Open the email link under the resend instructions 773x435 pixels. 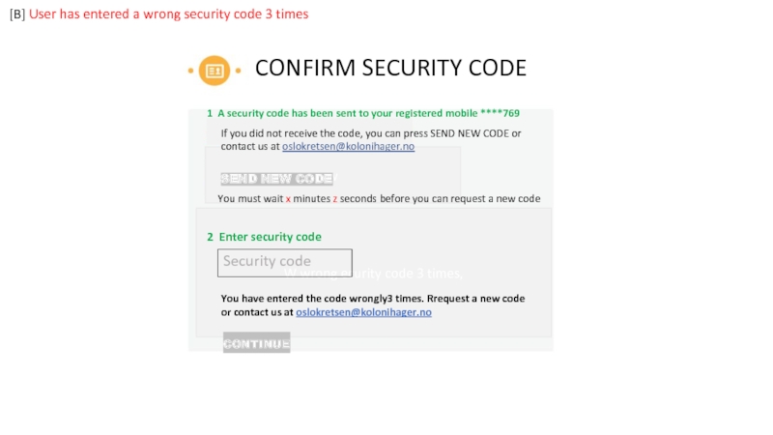point(348,147)
